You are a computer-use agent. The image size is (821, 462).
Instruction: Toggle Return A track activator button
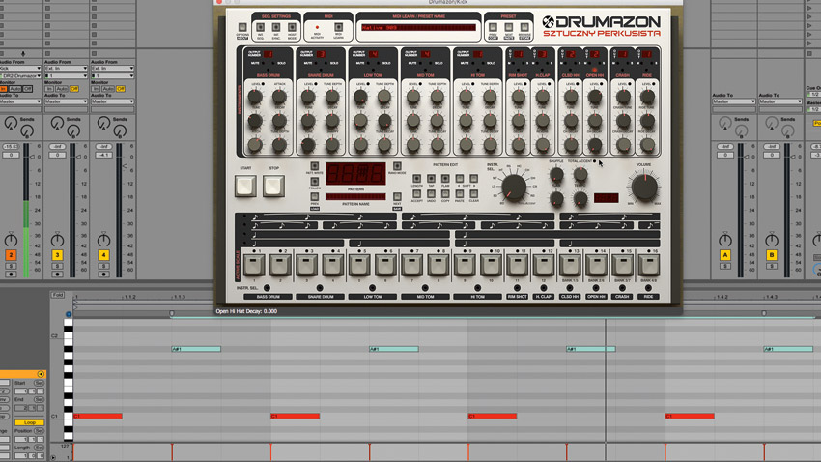(x=725, y=255)
